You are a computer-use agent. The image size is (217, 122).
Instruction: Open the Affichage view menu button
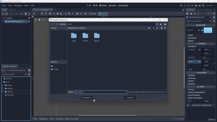click(x=93, y=14)
